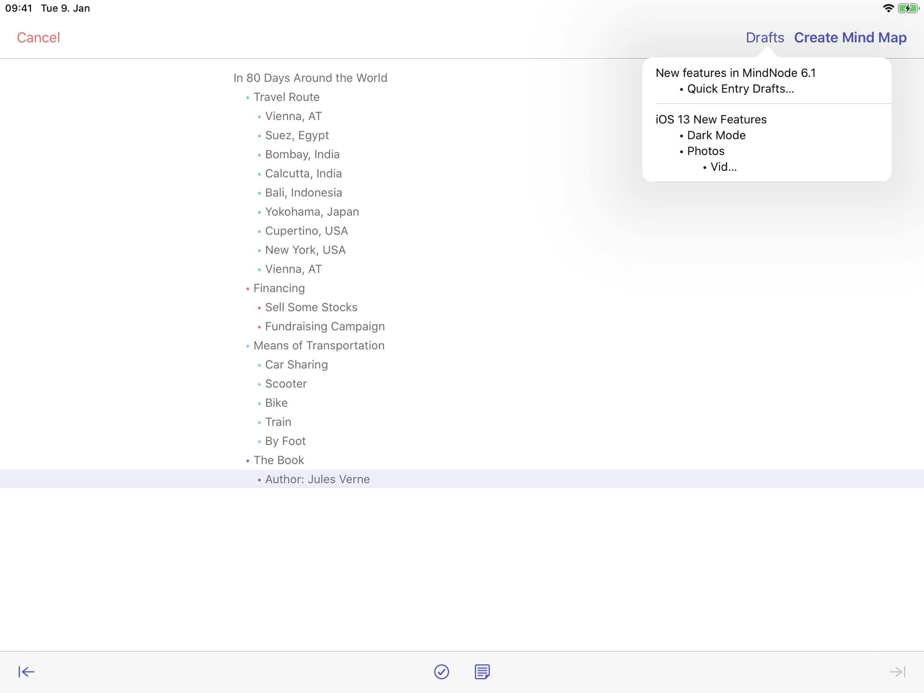
Task: Open the Drafts popover
Action: pyautogui.click(x=765, y=38)
